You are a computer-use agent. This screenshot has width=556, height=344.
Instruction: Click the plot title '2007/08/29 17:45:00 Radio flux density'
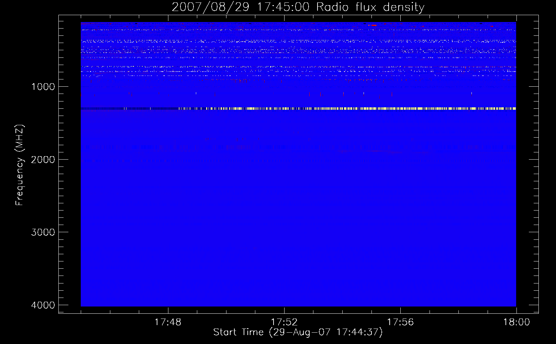[298, 7]
